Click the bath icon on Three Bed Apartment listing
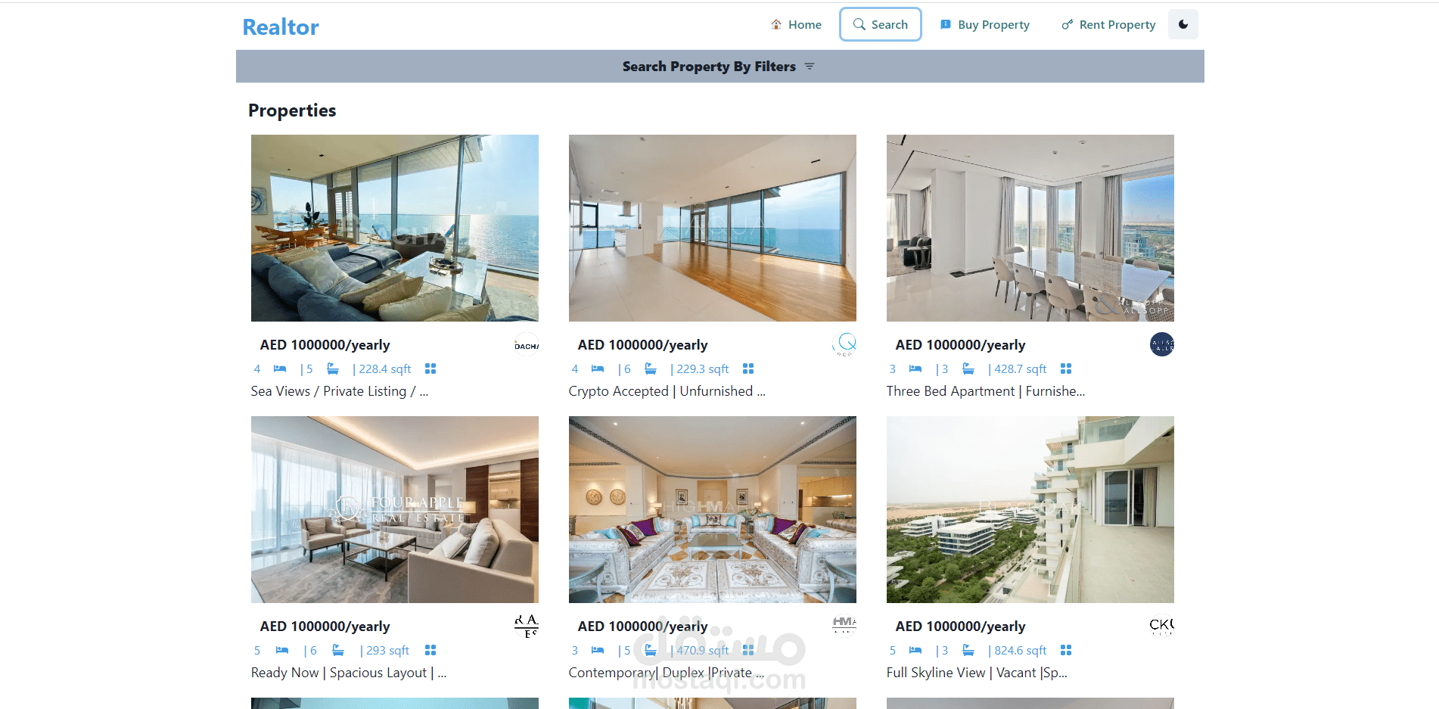The image size is (1439, 709). 968,368
